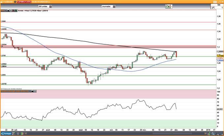Click the 200 unités input field

(44, 6)
